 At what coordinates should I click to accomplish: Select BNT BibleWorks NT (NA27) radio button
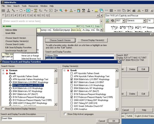coord(10,94)
